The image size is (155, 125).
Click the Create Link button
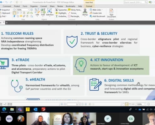pos(96,13)
